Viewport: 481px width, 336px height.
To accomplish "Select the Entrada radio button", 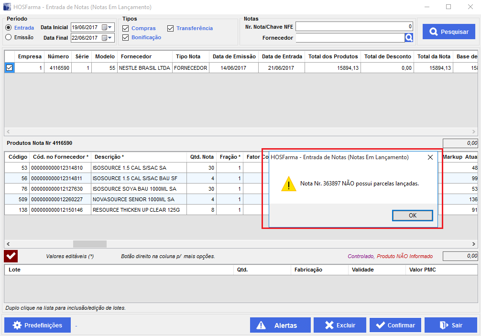I will (x=9, y=28).
